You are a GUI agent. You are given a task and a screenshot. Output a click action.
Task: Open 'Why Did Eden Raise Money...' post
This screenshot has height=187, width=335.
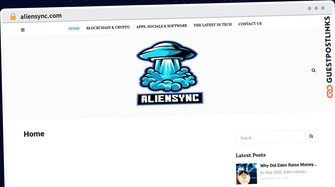pos(289,165)
